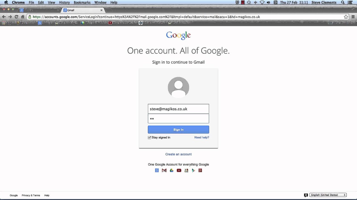This screenshot has width=357, height=200.
Task: Click the email field with steve@magikos.co.uk
Action: pyautogui.click(x=178, y=109)
